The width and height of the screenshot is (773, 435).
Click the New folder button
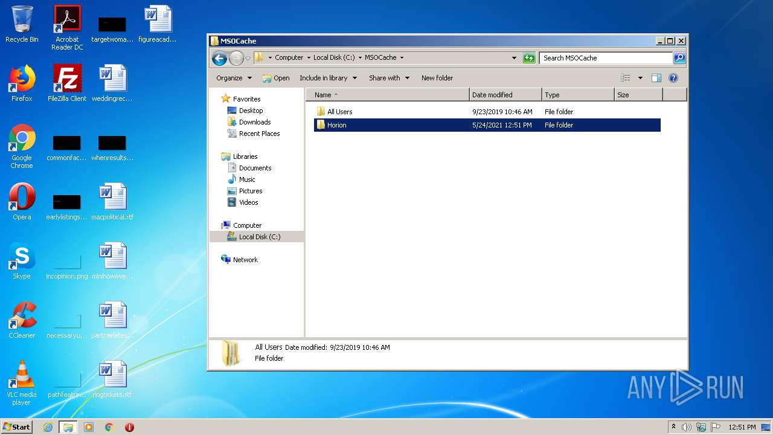(x=437, y=78)
